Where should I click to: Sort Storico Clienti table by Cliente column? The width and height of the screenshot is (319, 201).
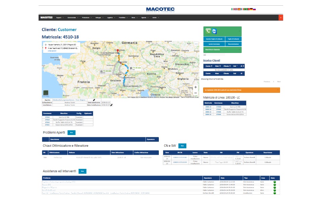227,66
